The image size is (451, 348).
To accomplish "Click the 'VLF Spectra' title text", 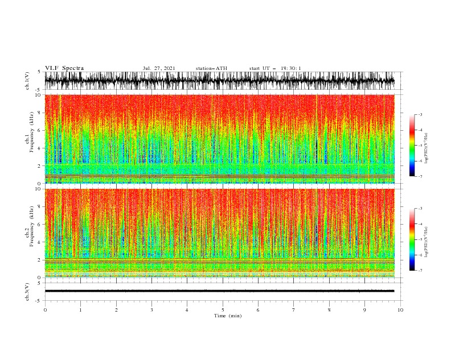I will click(64, 68).
